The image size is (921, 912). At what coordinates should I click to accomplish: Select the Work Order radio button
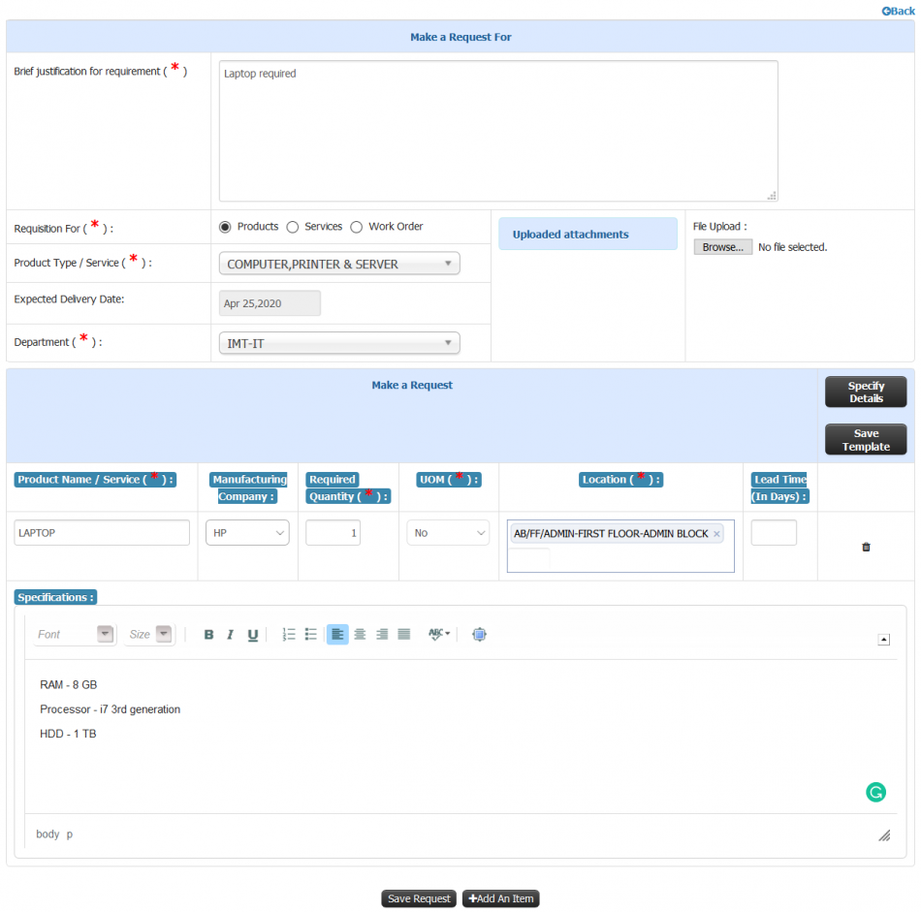[x=357, y=227]
